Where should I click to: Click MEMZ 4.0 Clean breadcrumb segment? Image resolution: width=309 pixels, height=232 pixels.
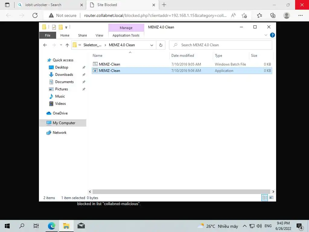point(122,45)
